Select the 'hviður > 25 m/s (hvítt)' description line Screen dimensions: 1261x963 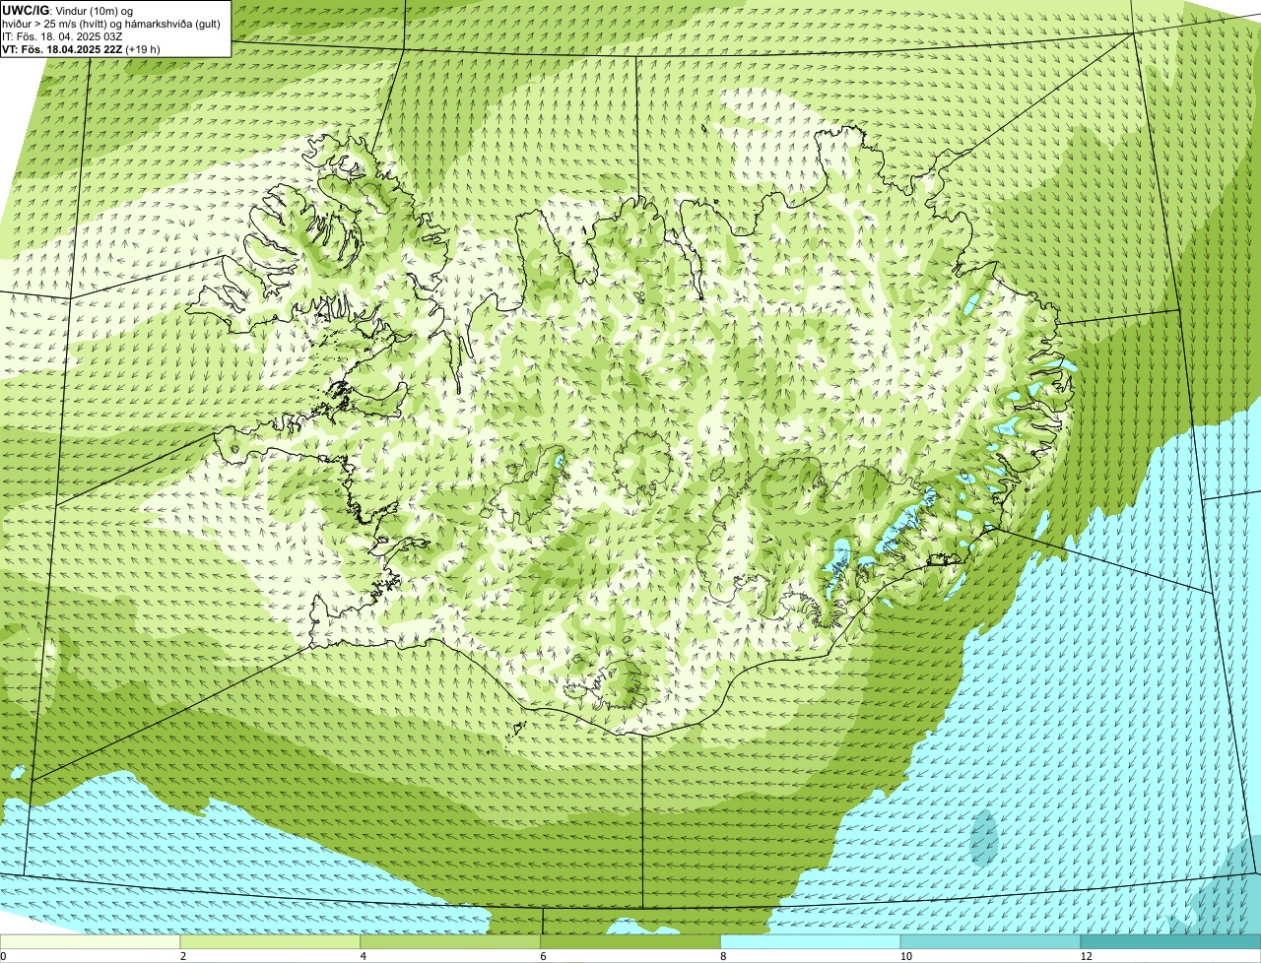point(111,24)
